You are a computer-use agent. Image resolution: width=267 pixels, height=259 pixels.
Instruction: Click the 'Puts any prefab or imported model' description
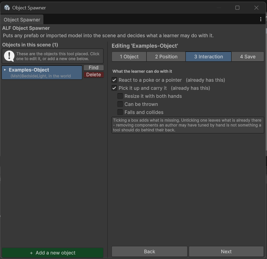tap(108, 35)
